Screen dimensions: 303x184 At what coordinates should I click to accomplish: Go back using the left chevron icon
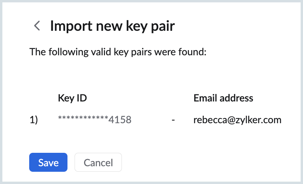point(37,26)
